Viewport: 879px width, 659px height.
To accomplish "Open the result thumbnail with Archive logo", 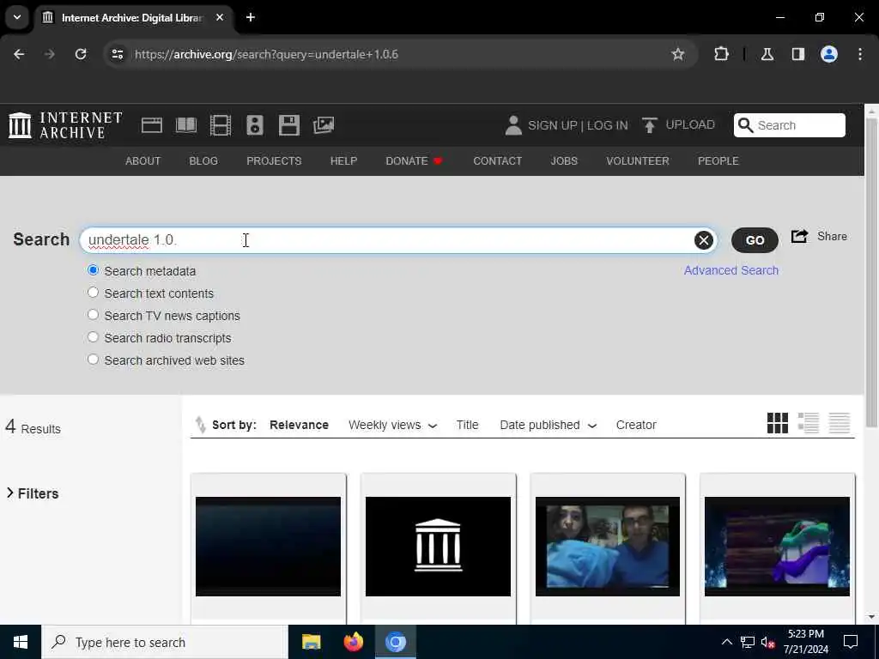I will pos(438,547).
